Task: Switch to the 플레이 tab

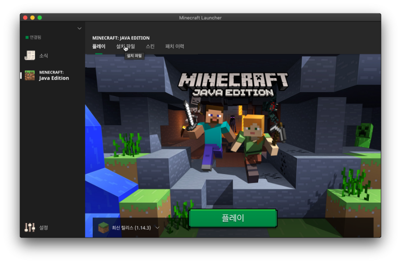Action: pos(99,46)
